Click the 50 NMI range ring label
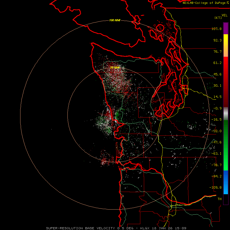The height and width of the screenshot is (230, 230). pos(115,67)
